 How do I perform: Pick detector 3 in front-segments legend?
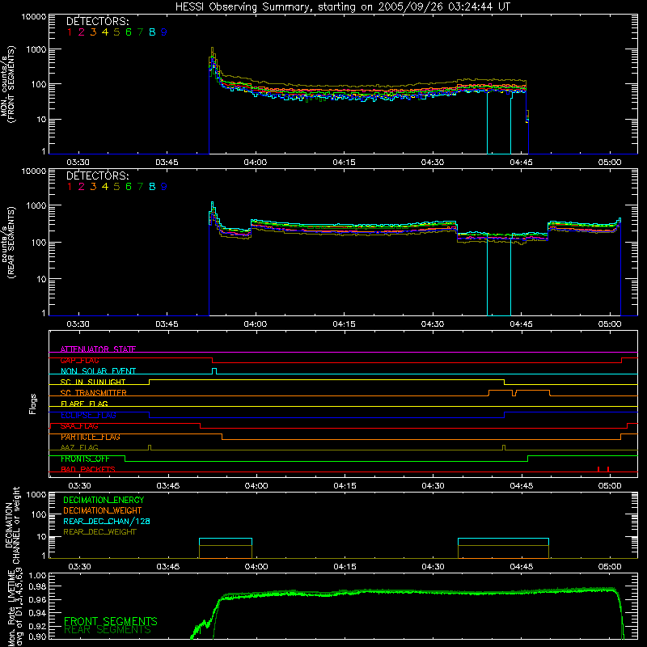[93, 32]
